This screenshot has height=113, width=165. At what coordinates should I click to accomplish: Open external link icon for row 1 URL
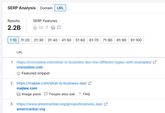pyautogui.click(x=155, y=62)
